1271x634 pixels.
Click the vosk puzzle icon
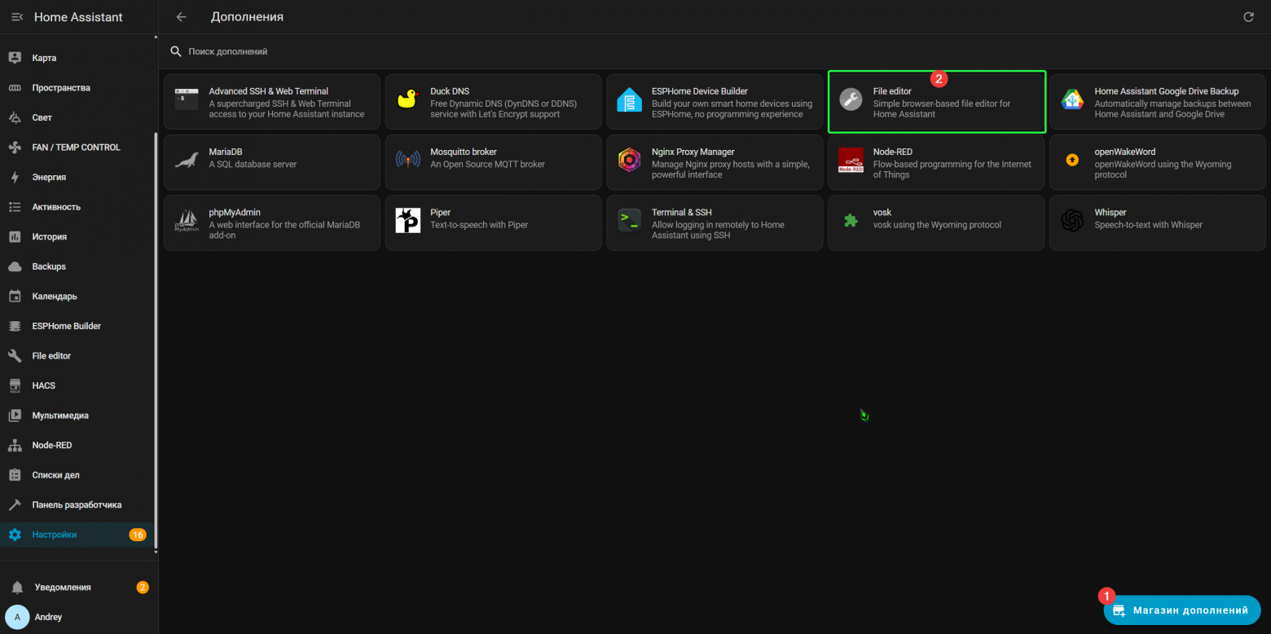851,220
